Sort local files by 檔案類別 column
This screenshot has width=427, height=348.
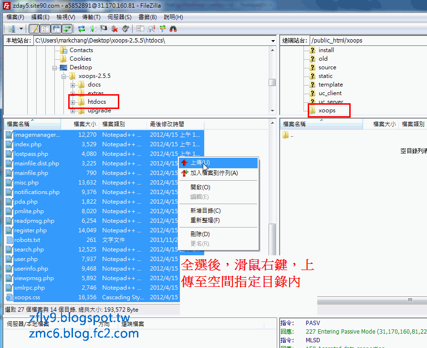pos(123,124)
